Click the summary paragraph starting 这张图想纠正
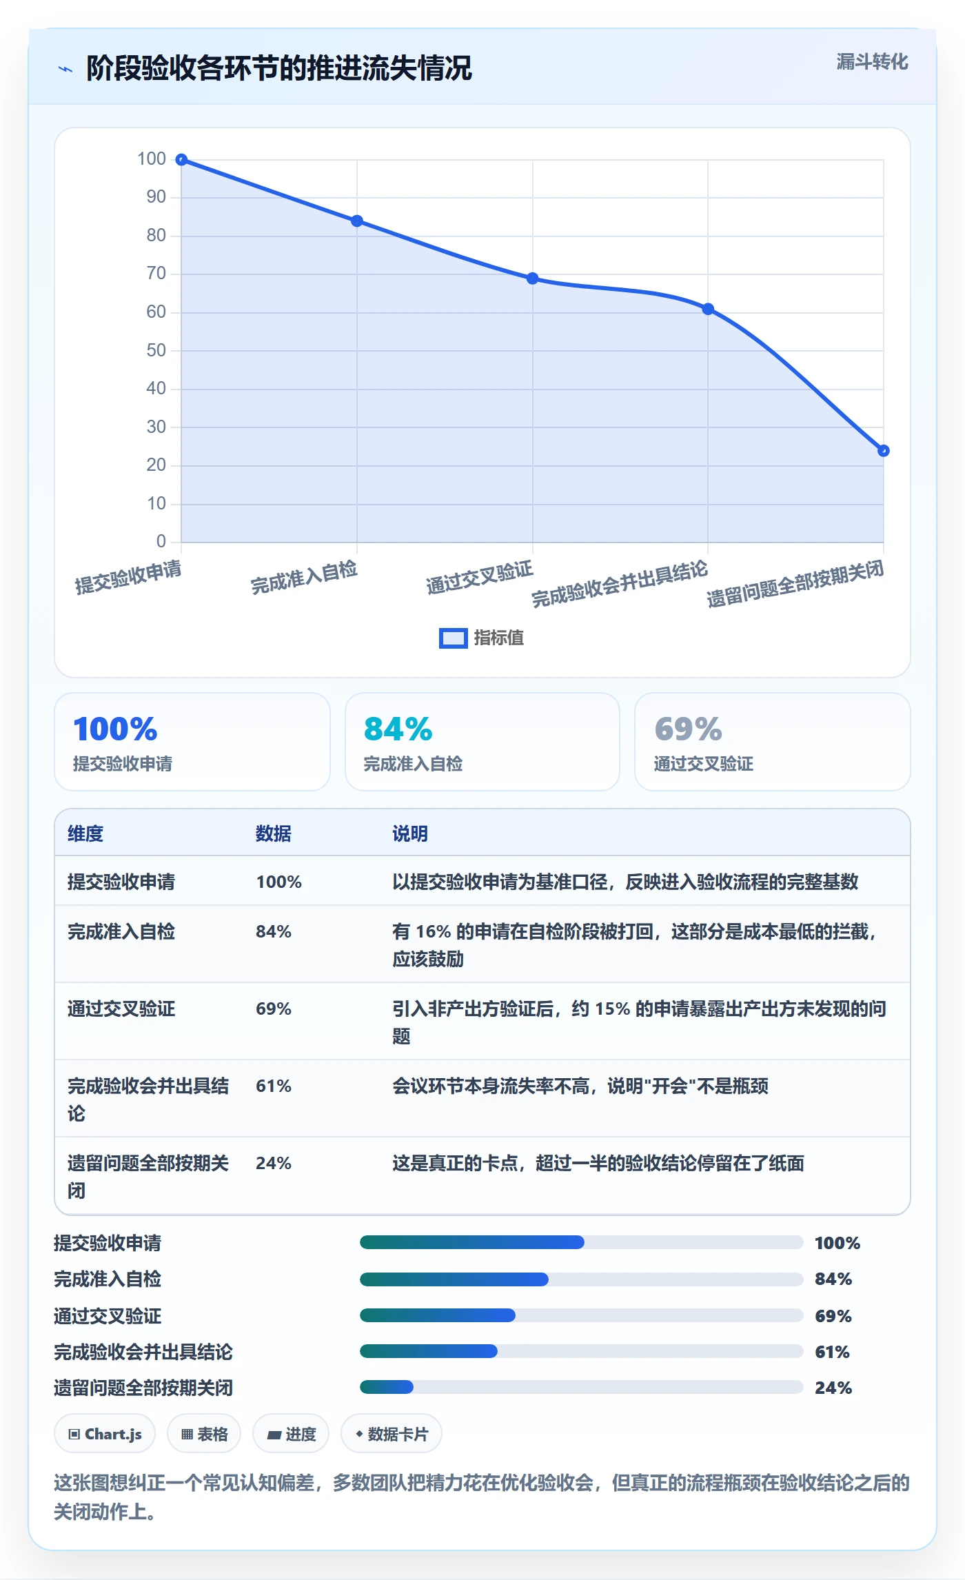965x1580 pixels. [x=482, y=1497]
